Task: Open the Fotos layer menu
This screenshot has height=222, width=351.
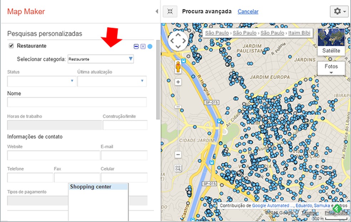Action: tap(331, 69)
